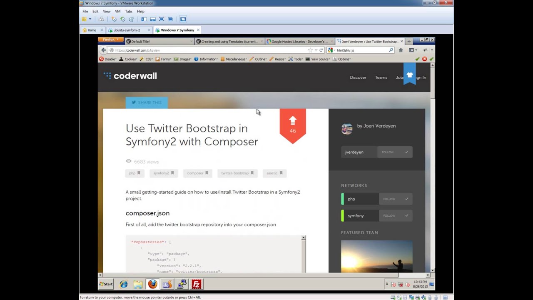
Task: Open Web Developer Miscellaneous menu
Action: point(234,59)
